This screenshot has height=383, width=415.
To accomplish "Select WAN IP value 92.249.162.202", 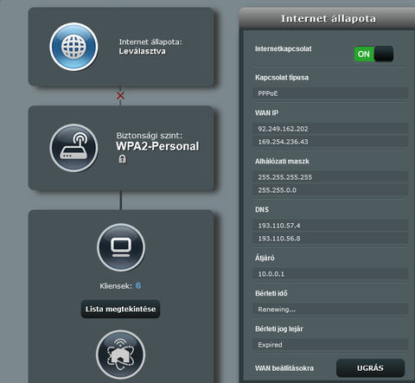I will coord(330,129).
